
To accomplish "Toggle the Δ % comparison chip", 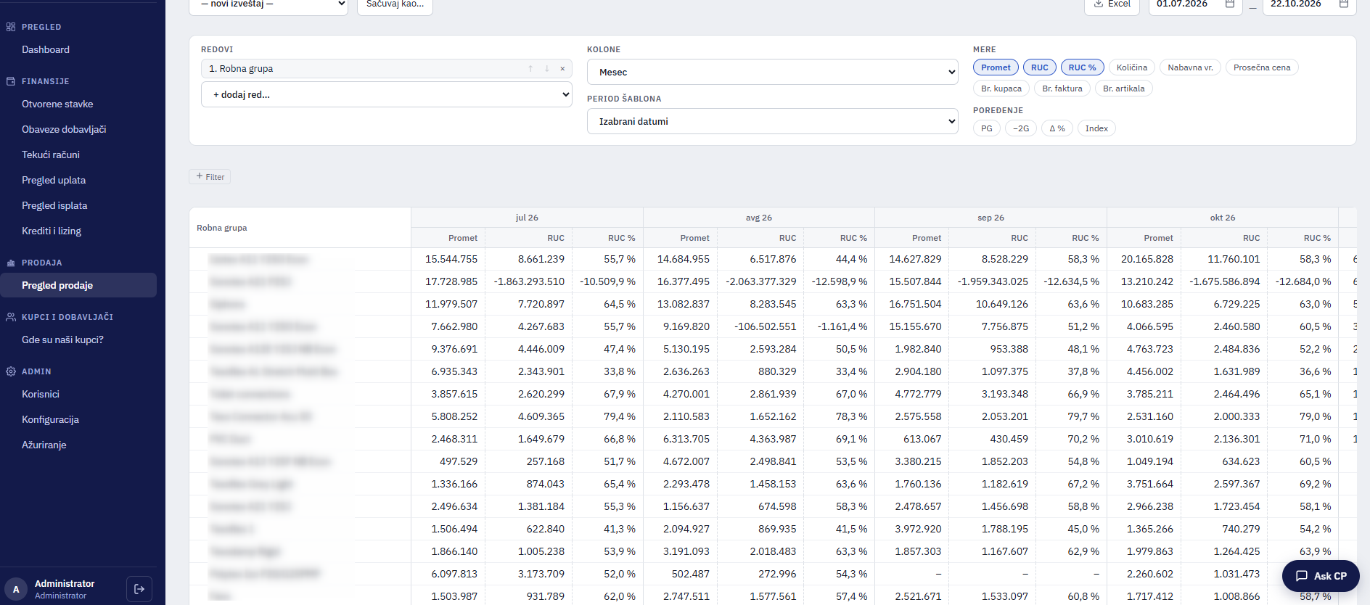I will click(1057, 128).
